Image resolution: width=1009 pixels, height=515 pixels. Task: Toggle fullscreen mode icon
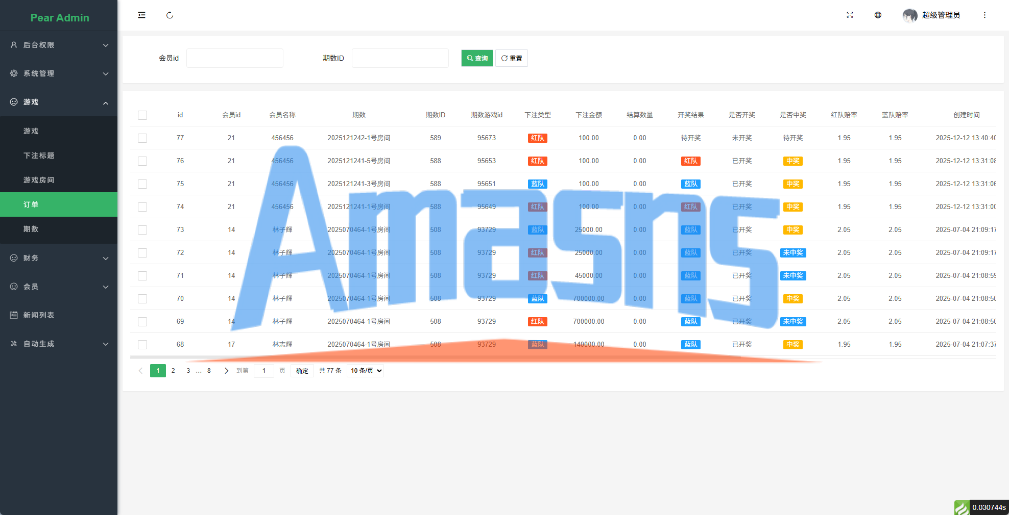850,15
